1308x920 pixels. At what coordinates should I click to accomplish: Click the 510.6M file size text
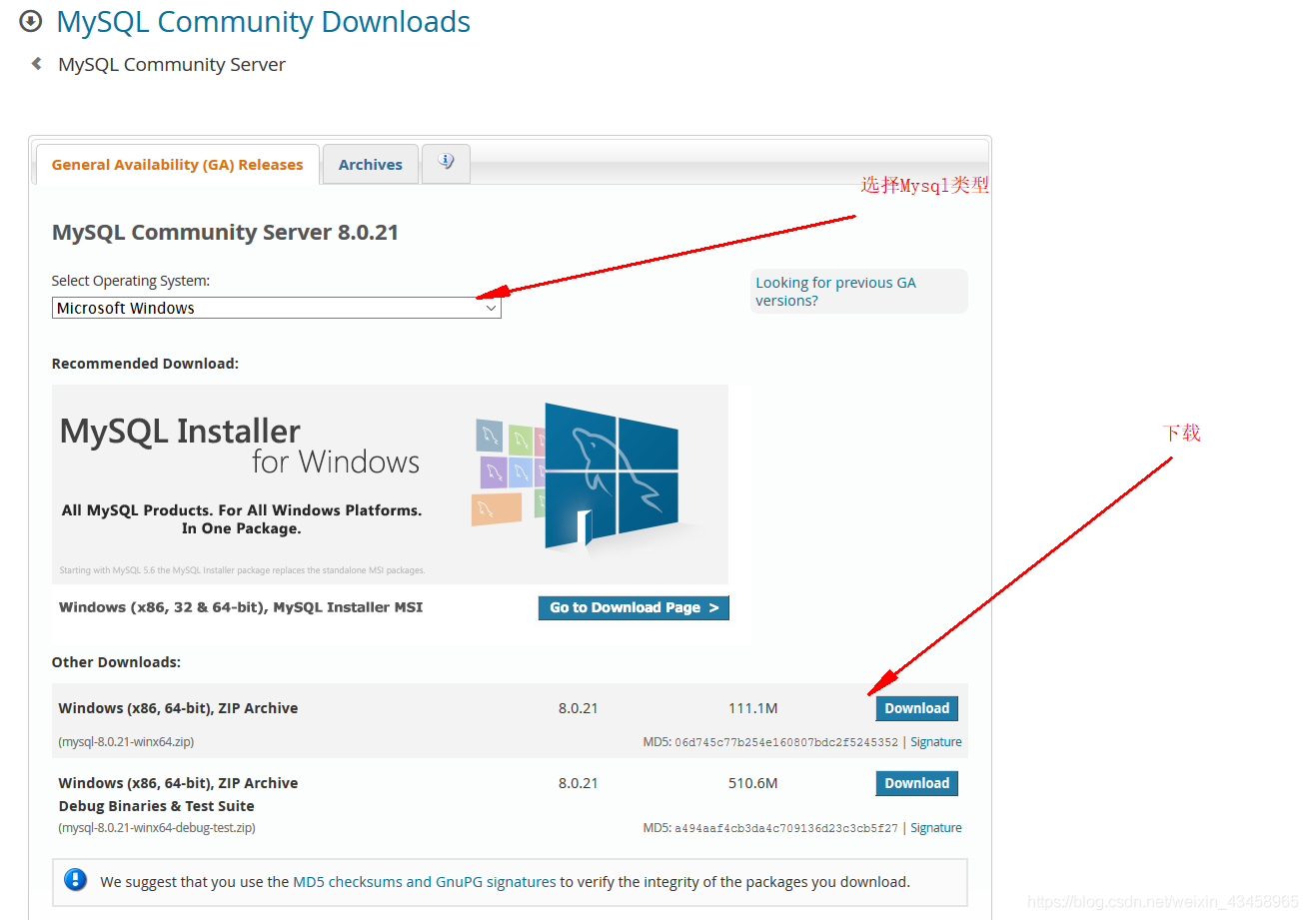[x=752, y=783]
